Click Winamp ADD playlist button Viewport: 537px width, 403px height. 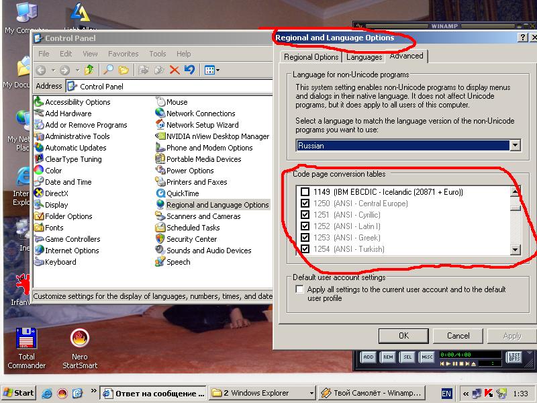(x=368, y=357)
